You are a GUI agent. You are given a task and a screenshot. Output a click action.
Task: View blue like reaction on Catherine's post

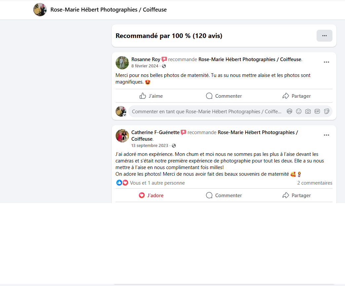pos(119,183)
